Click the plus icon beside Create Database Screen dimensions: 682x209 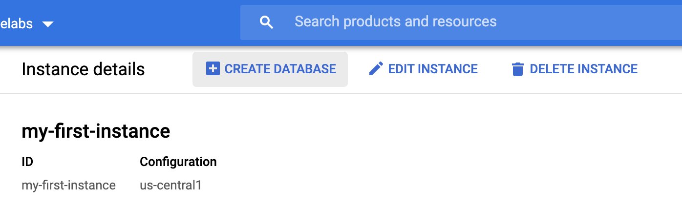(x=213, y=69)
